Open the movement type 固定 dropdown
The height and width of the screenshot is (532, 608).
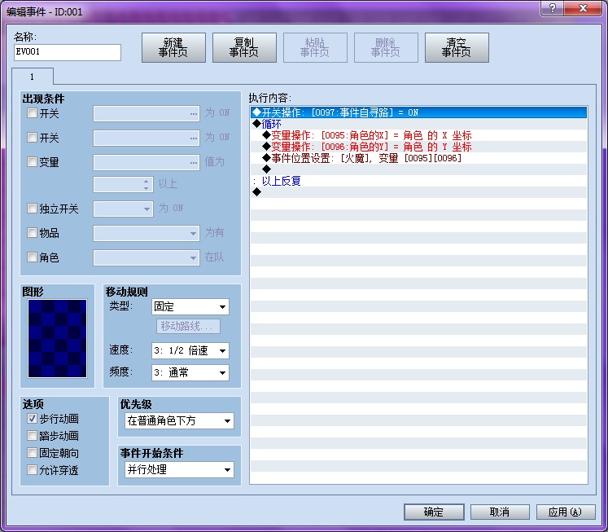190,306
